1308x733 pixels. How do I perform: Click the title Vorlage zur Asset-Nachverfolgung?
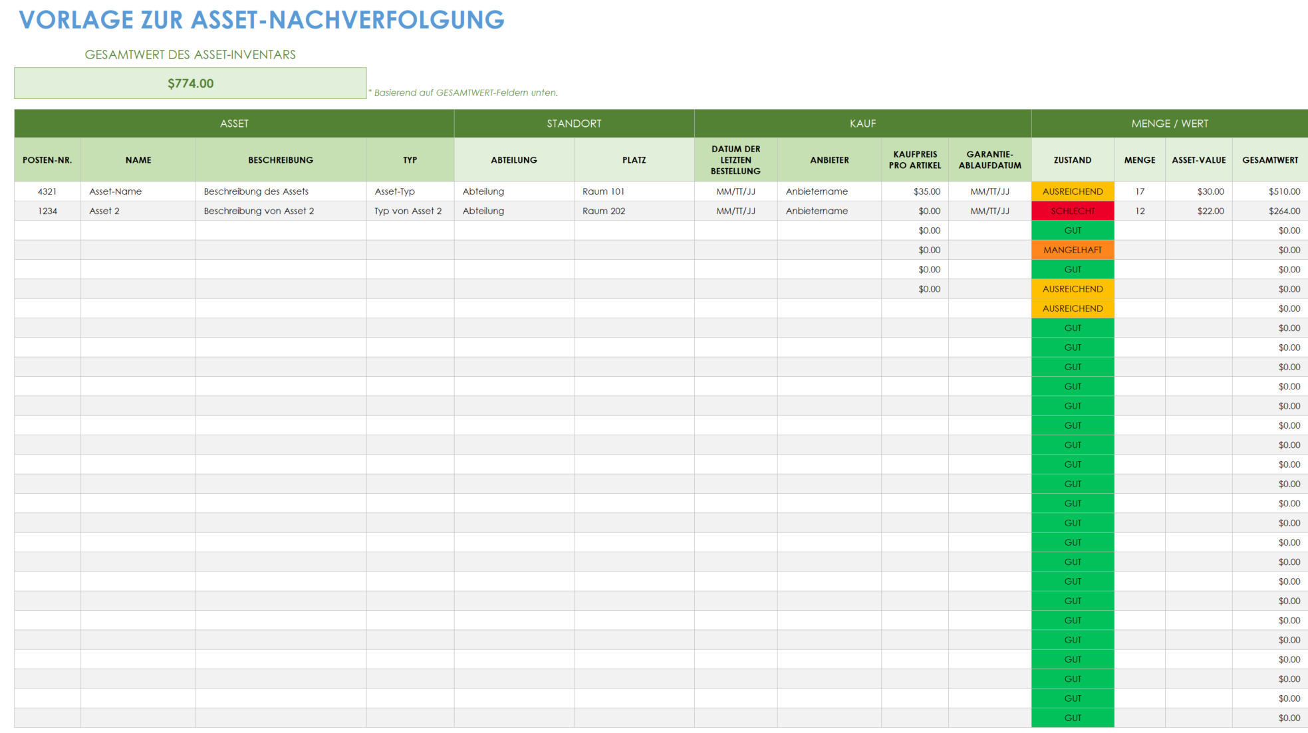pyautogui.click(x=261, y=20)
